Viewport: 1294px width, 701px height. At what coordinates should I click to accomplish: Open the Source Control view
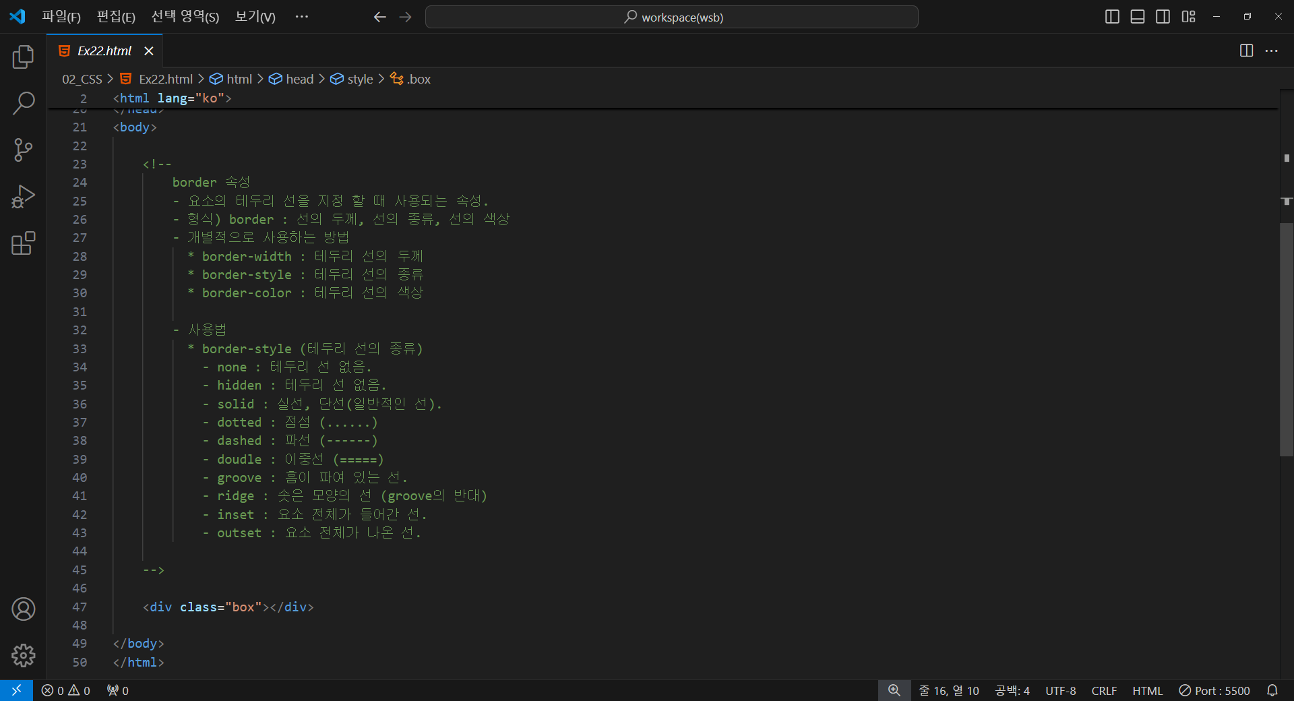pyautogui.click(x=23, y=150)
